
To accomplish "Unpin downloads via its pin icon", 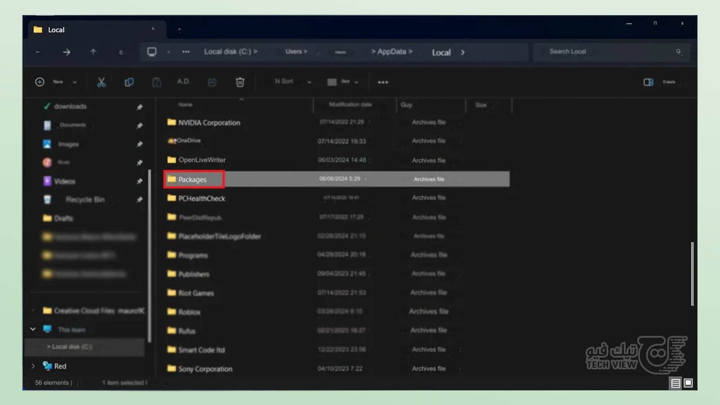I will (139, 107).
